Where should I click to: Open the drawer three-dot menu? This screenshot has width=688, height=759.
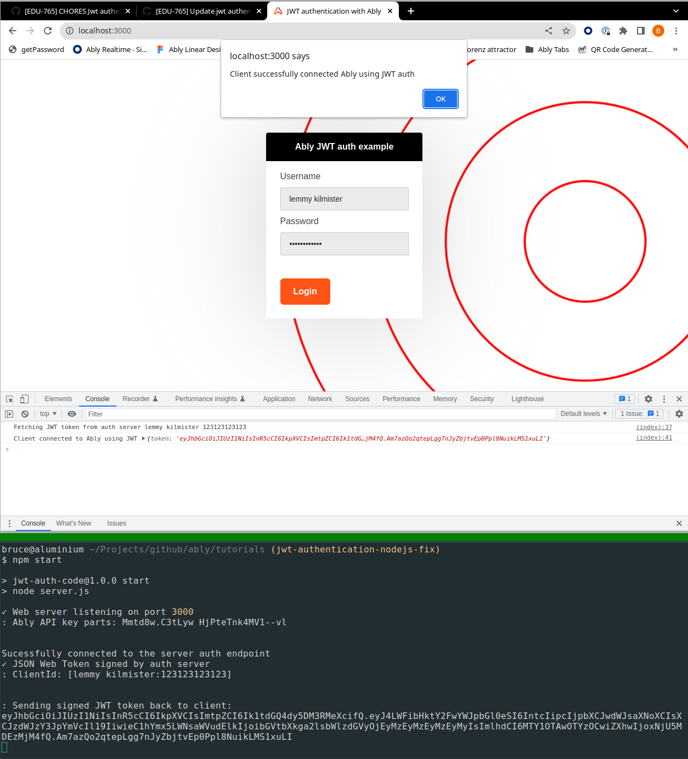[x=9, y=523]
